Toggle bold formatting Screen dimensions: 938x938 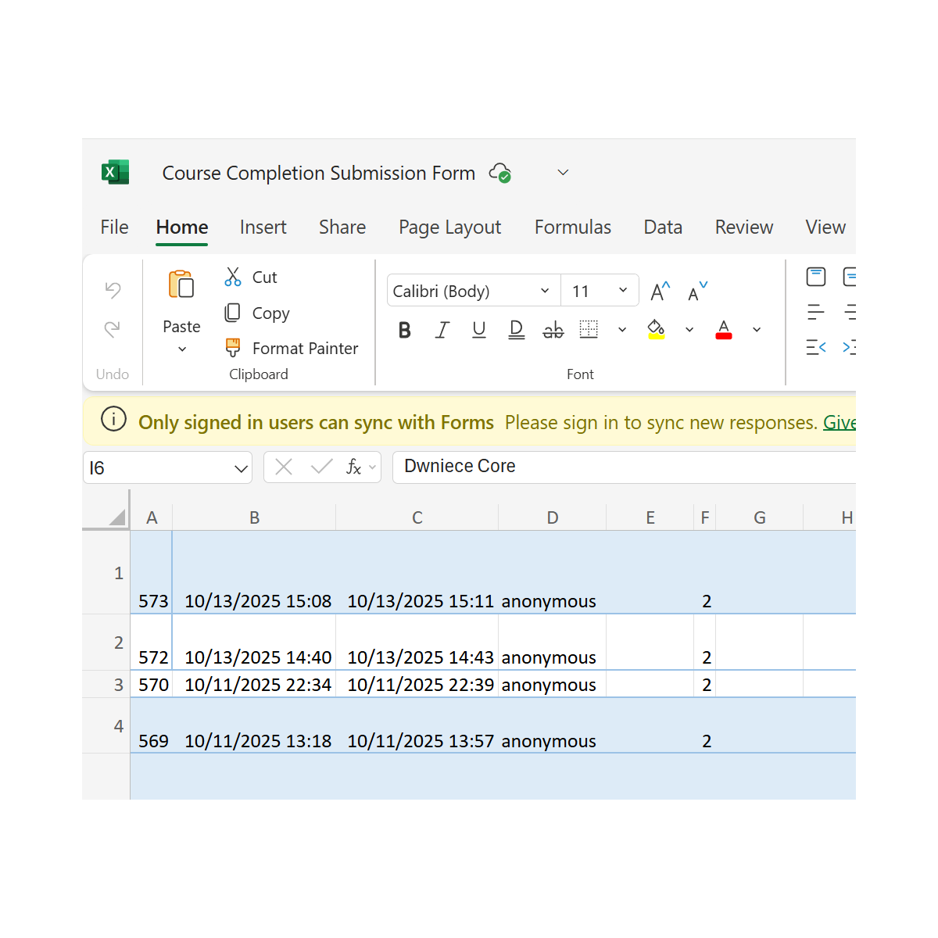pyautogui.click(x=404, y=330)
